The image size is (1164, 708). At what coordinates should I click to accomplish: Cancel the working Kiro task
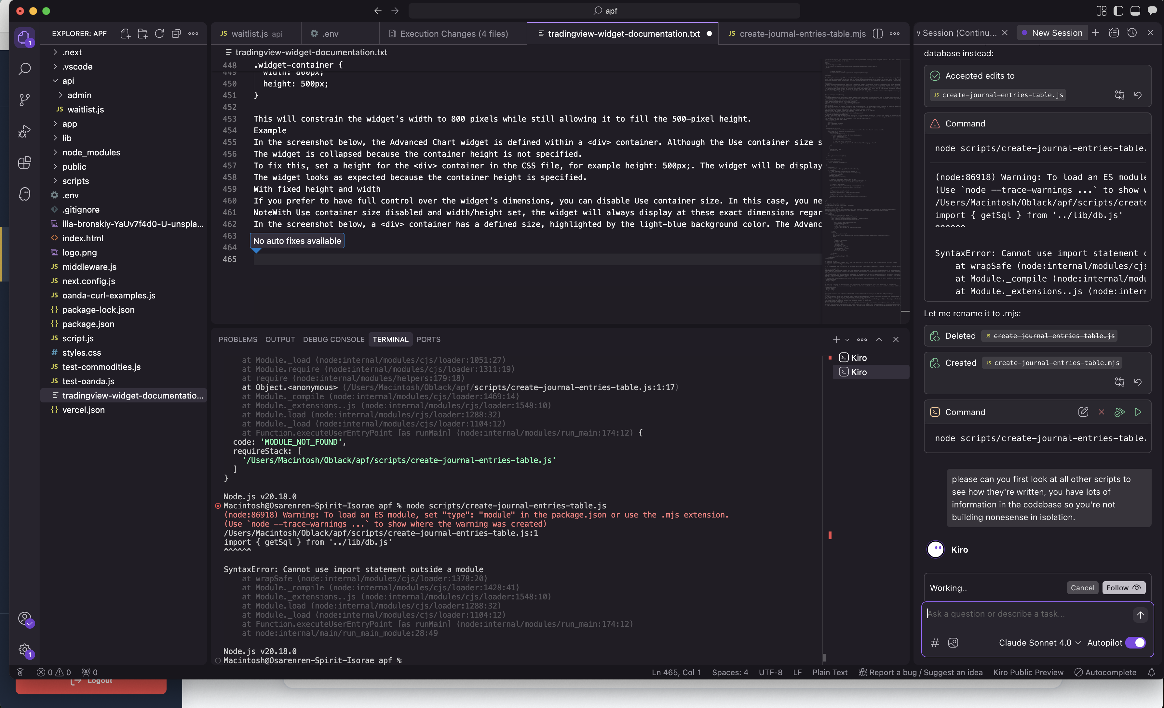click(x=1082, y=588)
